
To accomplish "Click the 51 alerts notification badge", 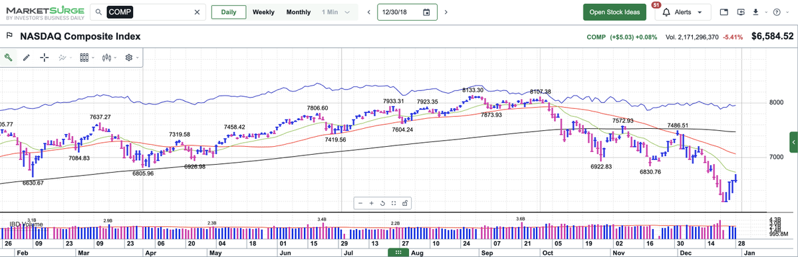I will pos(656,5).
